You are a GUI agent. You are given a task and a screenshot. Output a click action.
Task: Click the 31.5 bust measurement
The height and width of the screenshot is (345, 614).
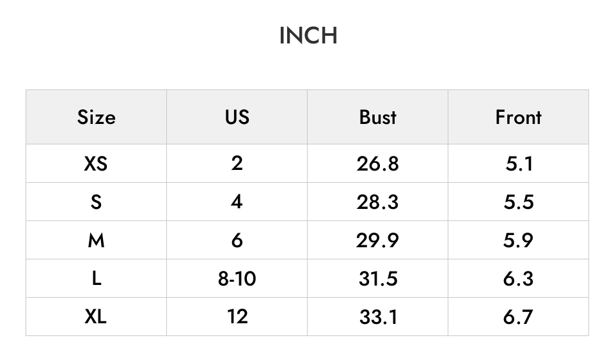[377, 278]
